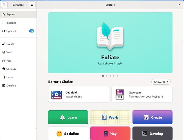184x140 pixels.
Task: Click the gamepad icon beside Play in sidebar
Action: point(4,60)
